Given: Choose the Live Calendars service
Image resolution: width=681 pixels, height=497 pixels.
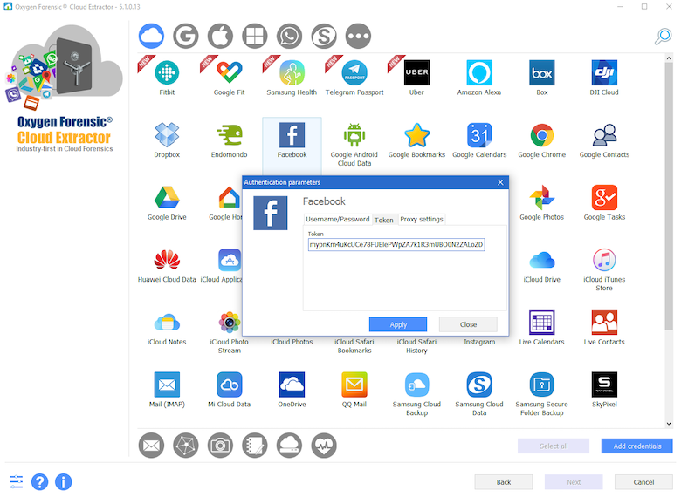Looking at the screenshot, I should click(x=542, y=323).
